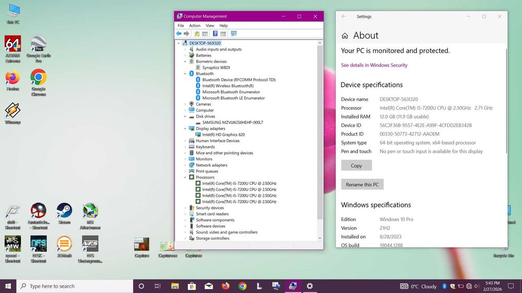Click the Scan for hardware changes monitor icon
This screenshot has width=522, height=293.
pyautogui.click(x=234, y=33)
